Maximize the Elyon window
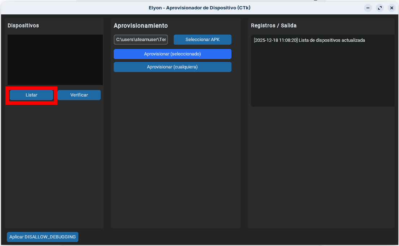The height and width of the screenshot is (246, 399). [x=380, y=8]
